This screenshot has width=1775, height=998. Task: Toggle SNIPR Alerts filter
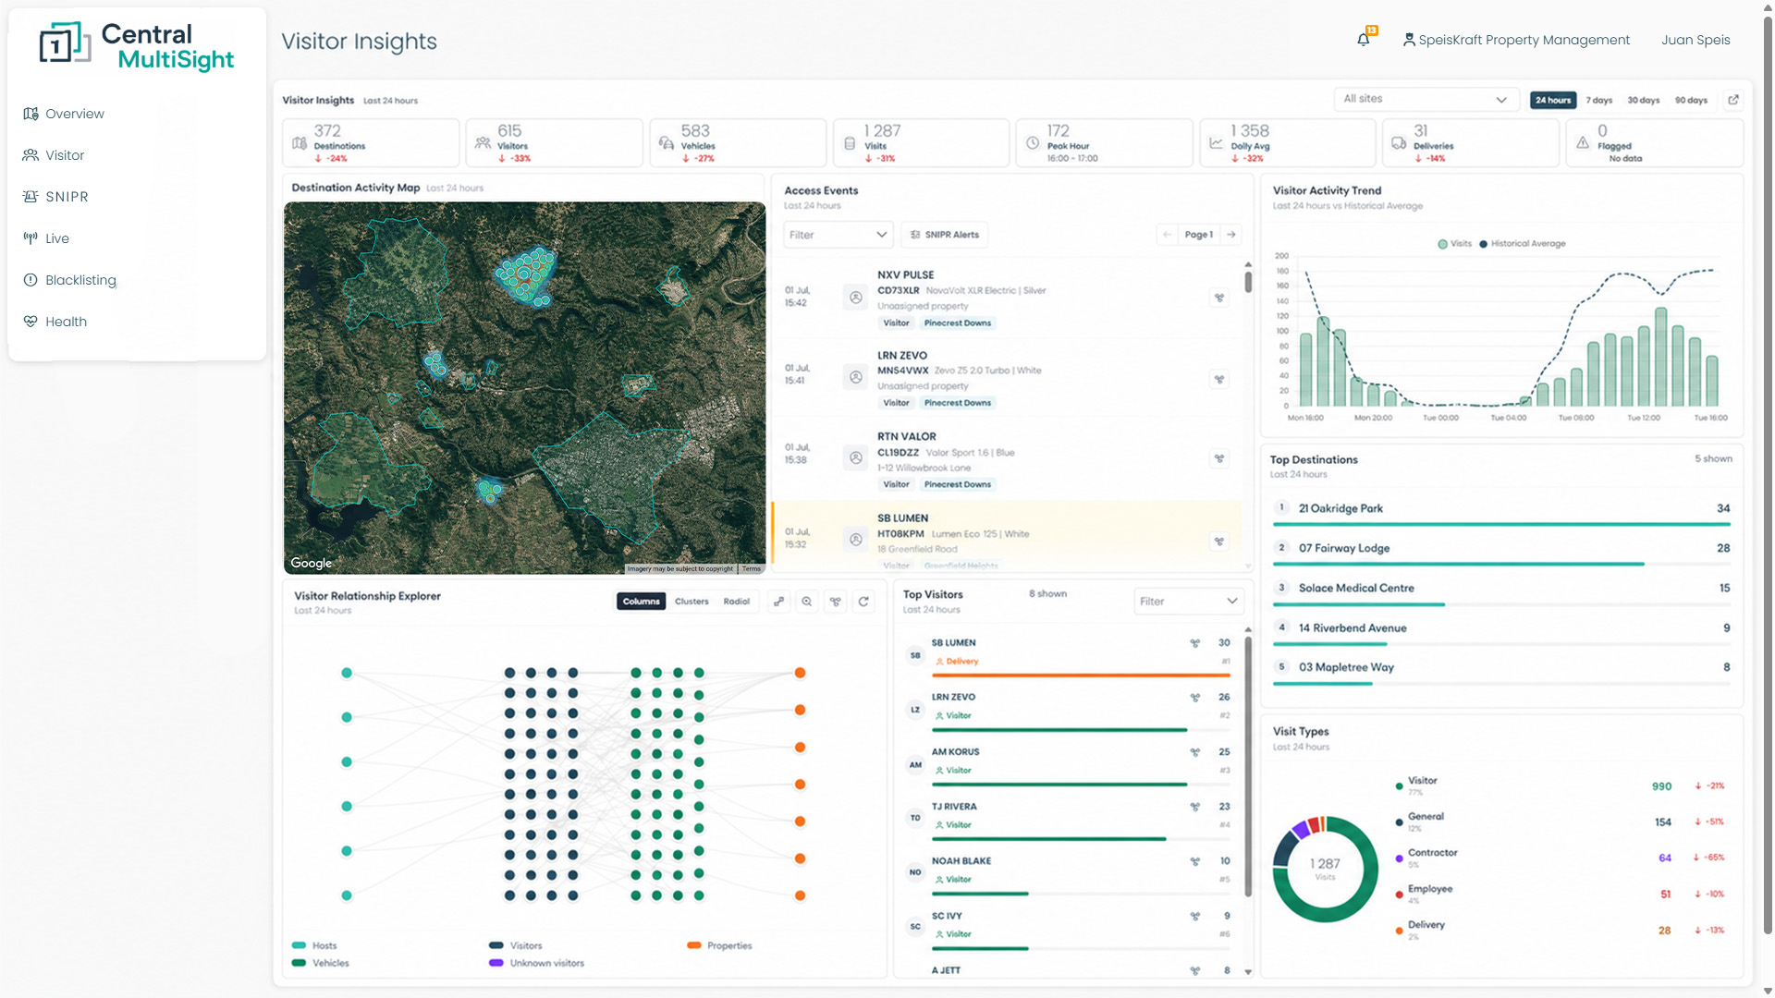pyautogui.click(x=944, y=235)
